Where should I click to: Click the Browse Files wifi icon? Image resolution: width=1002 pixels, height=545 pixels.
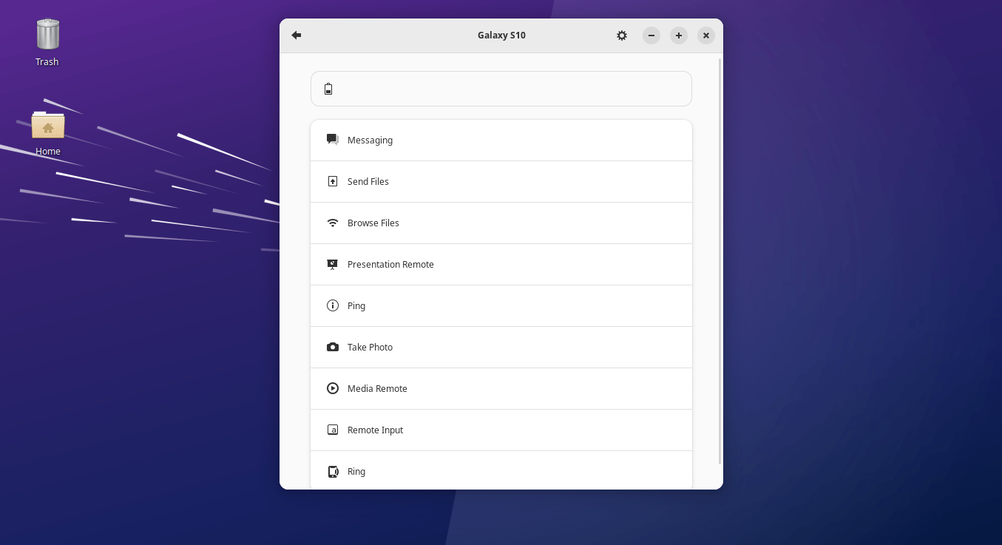tap(333, 223)
